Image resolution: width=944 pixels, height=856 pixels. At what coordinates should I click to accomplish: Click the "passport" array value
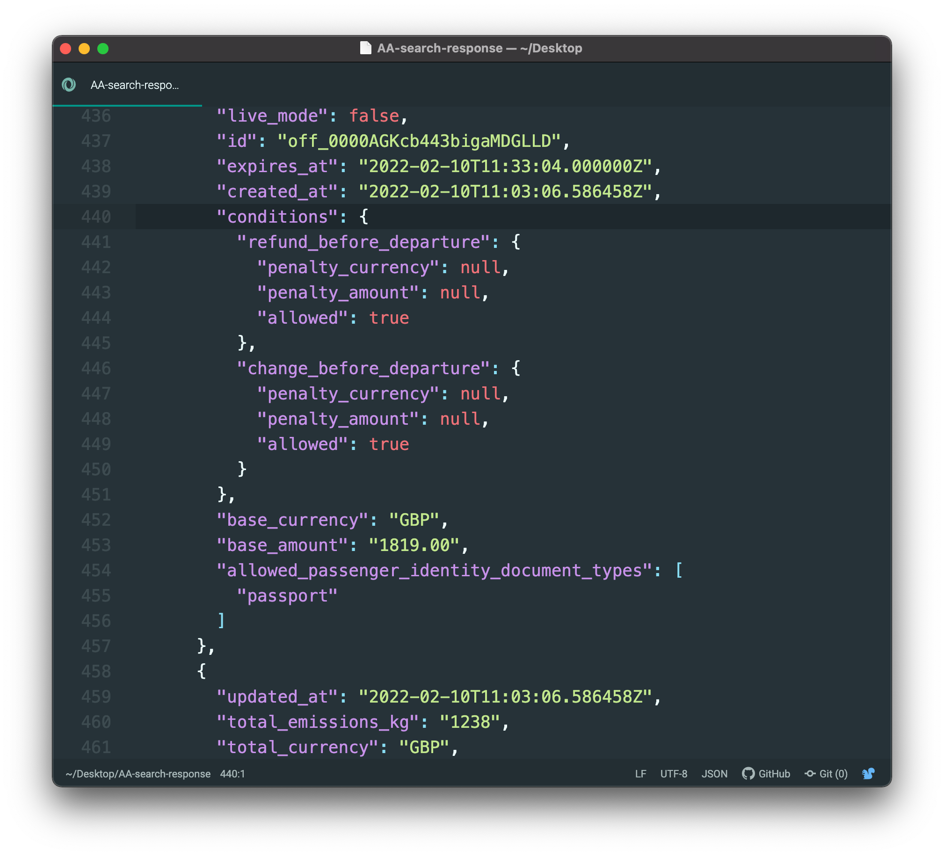pyautogui.click(x=288, y=596)
